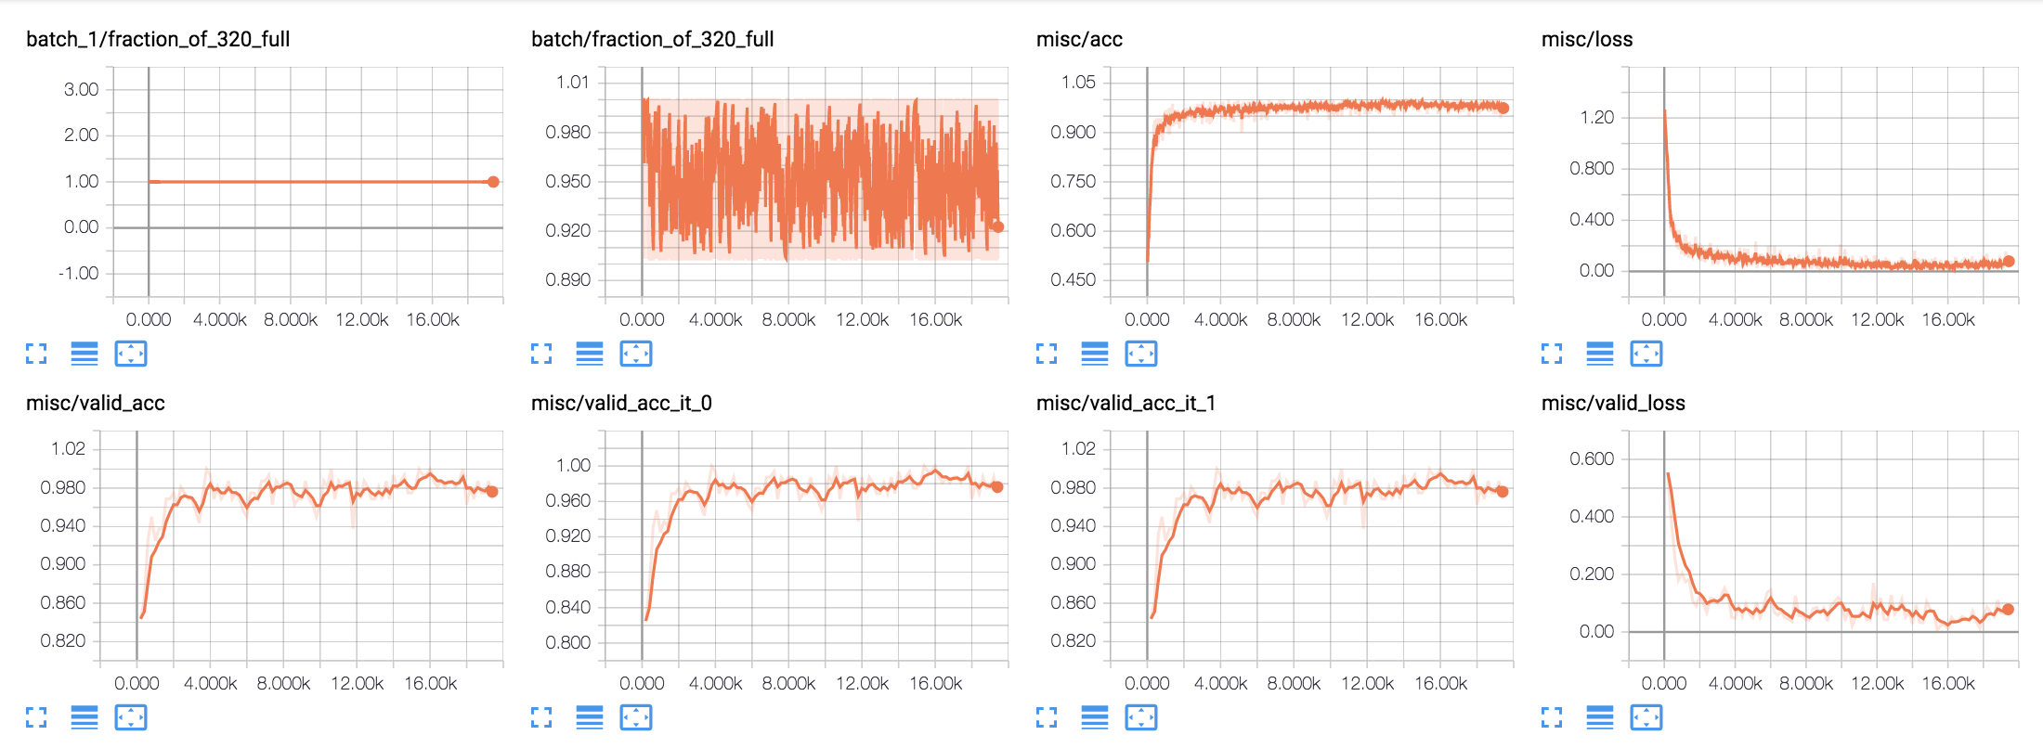Click the misc/valid_acc chart title
The image size is (2043, 748).
click(96, 403)
